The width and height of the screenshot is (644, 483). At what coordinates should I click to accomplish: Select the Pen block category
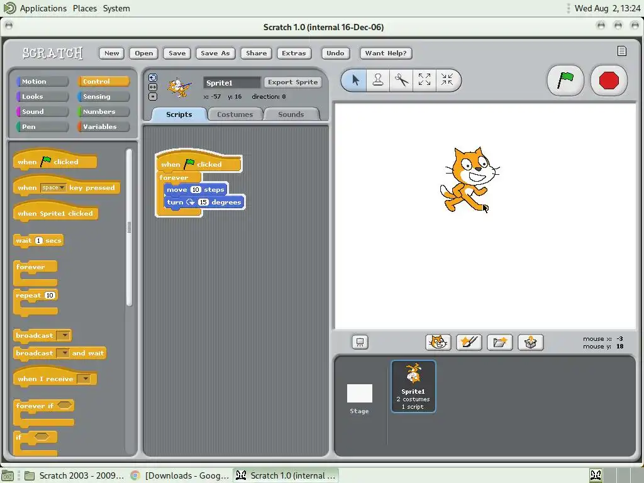click(42, 126)
